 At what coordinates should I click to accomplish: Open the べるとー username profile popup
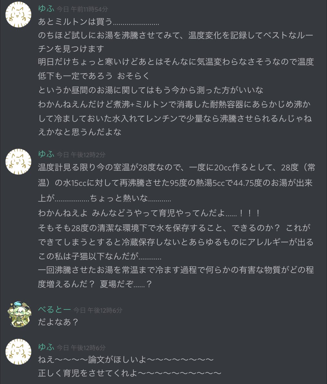click(54, 309)
